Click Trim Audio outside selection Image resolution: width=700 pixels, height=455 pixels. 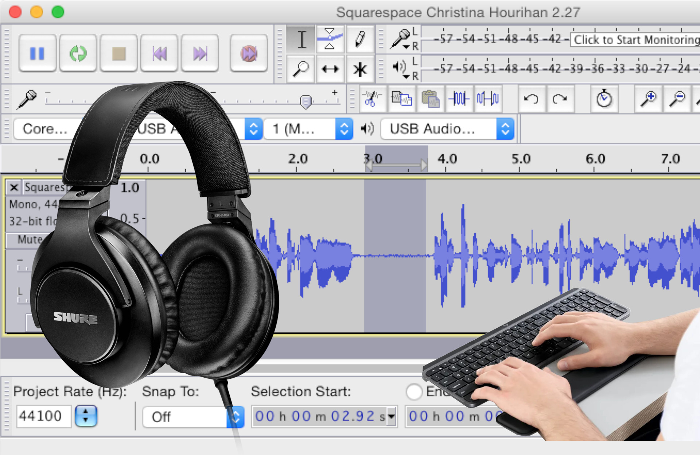[459, 99]
